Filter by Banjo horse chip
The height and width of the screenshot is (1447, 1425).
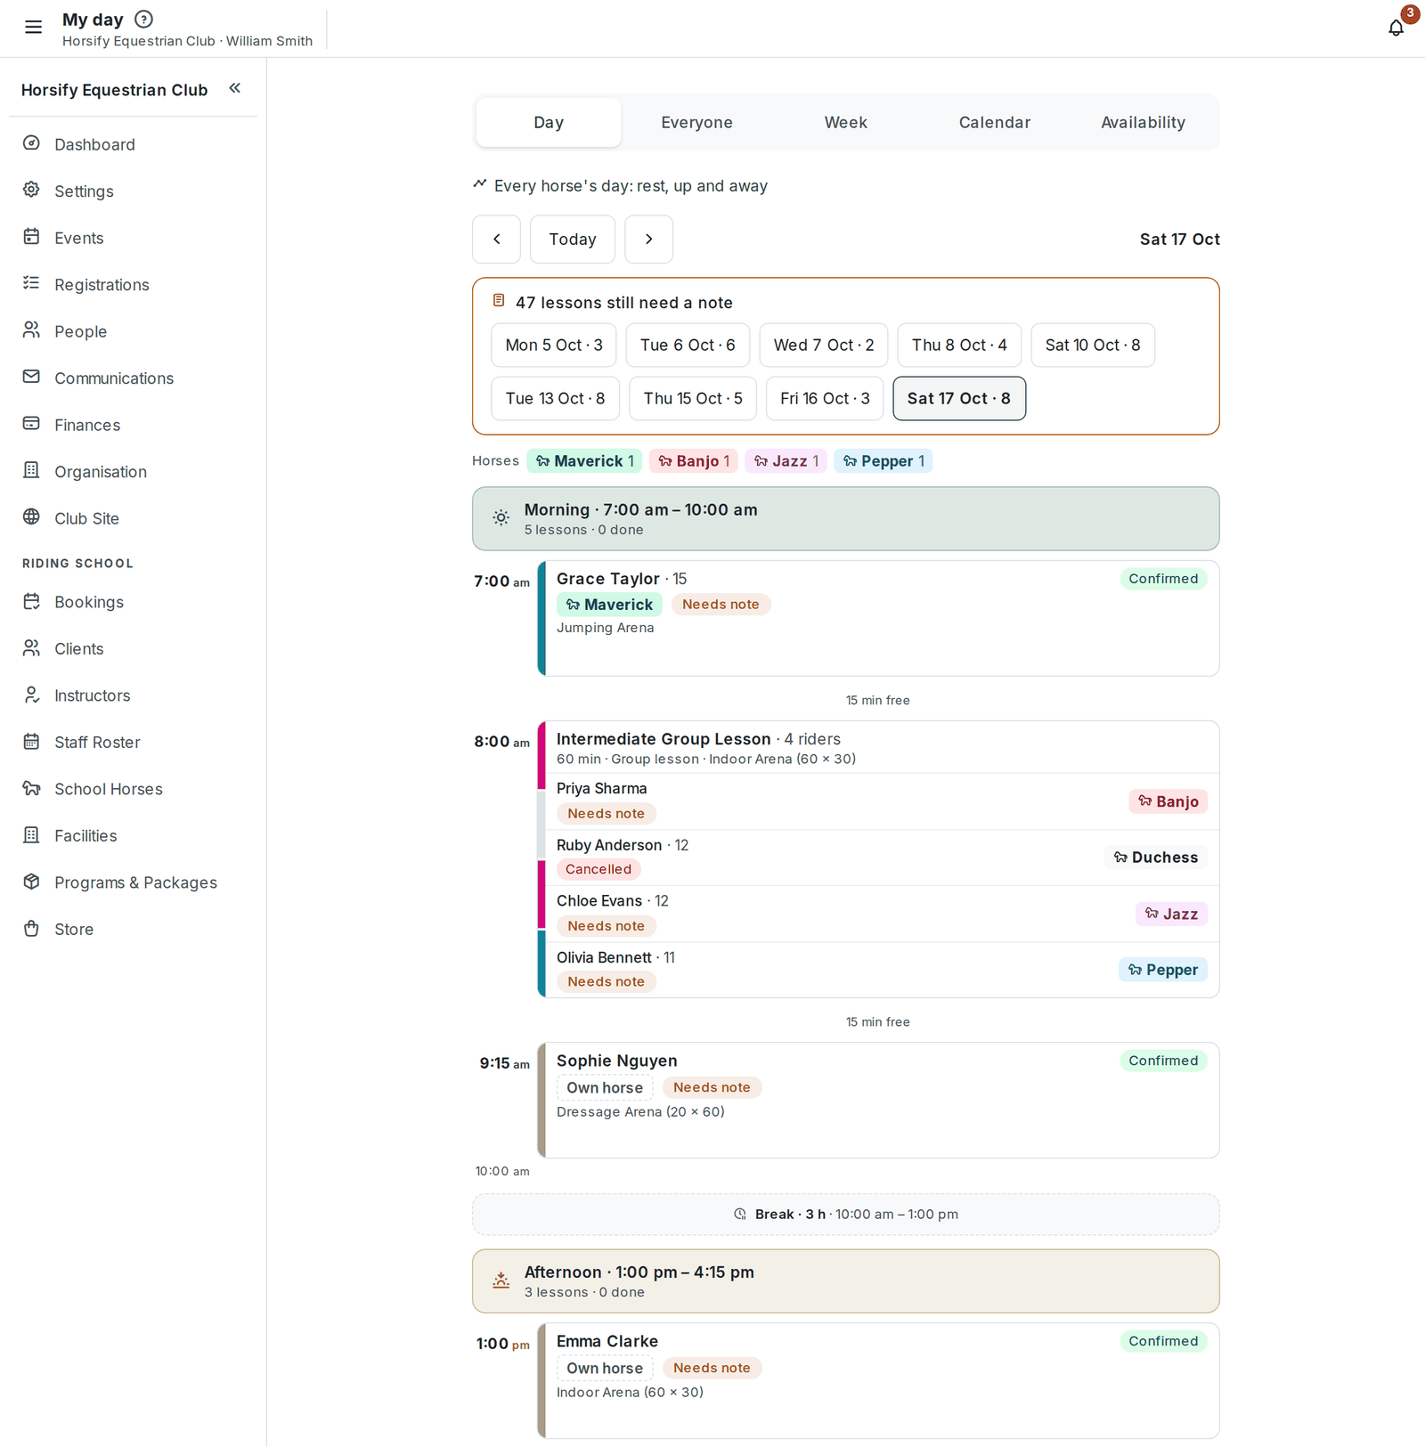[694, 461]
